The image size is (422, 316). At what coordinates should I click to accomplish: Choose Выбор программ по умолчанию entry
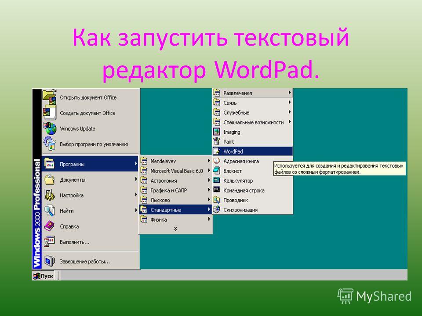coord(91,144)
